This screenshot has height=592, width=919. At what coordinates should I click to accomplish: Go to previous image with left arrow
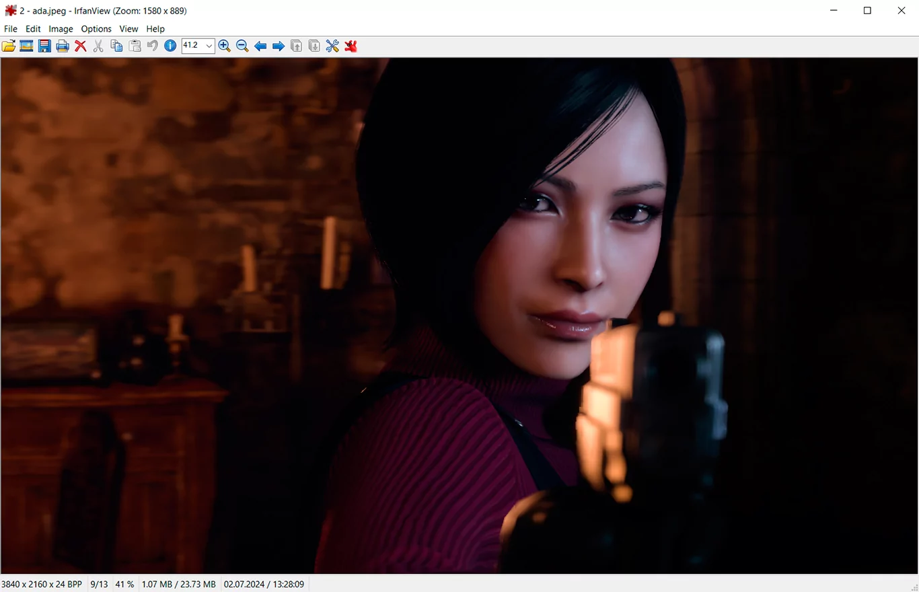point(260,46)
